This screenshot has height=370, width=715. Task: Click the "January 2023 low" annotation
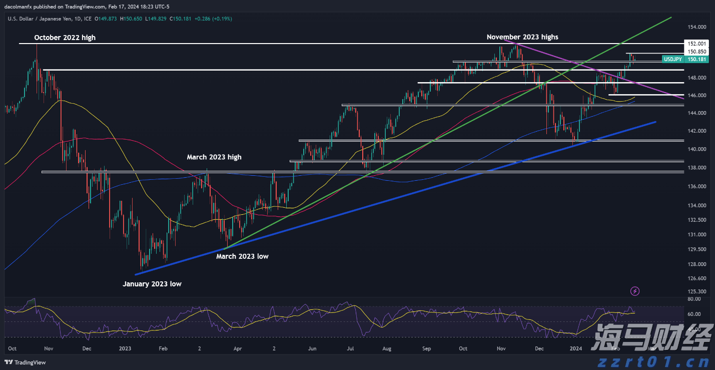point(152,284)
